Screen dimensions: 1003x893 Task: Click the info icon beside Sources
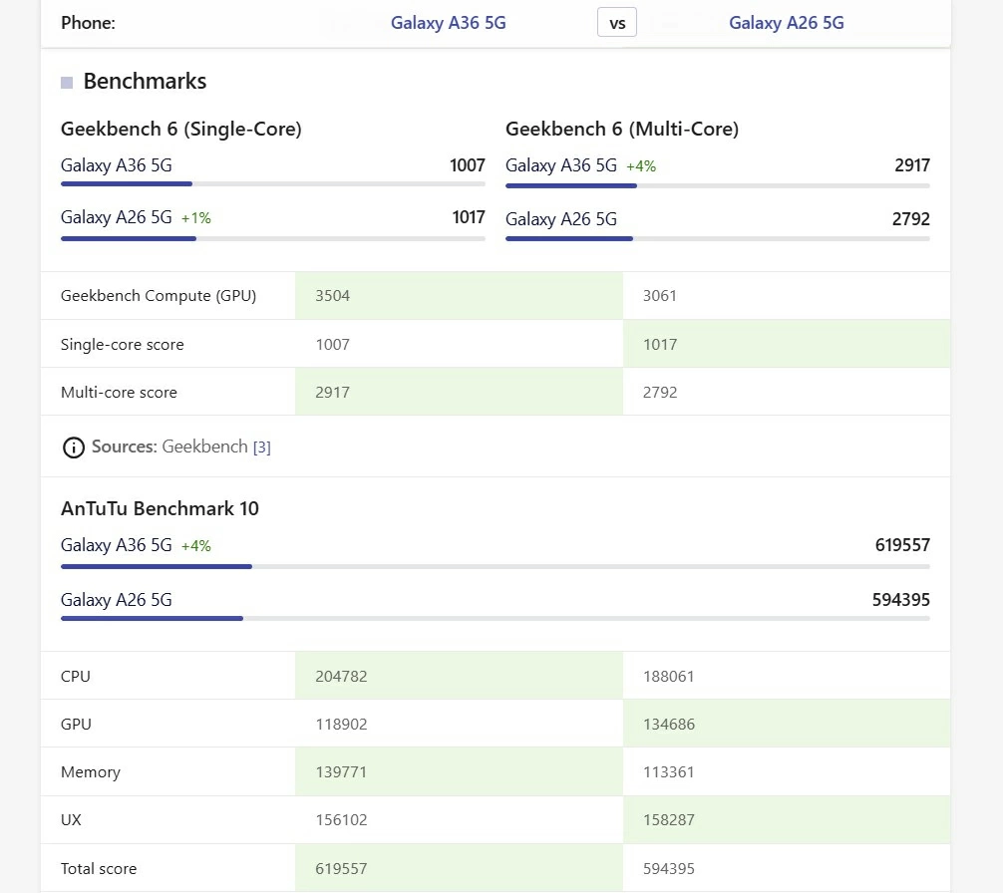tap(74, 447)
